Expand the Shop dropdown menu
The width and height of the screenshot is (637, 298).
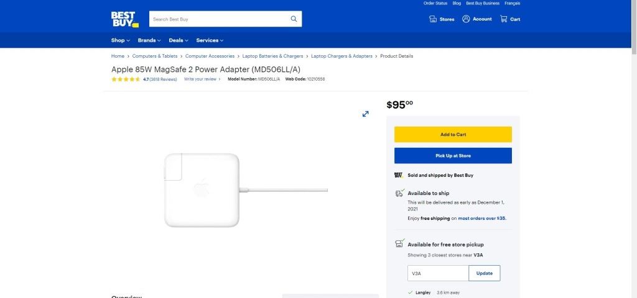pos(120,40)
